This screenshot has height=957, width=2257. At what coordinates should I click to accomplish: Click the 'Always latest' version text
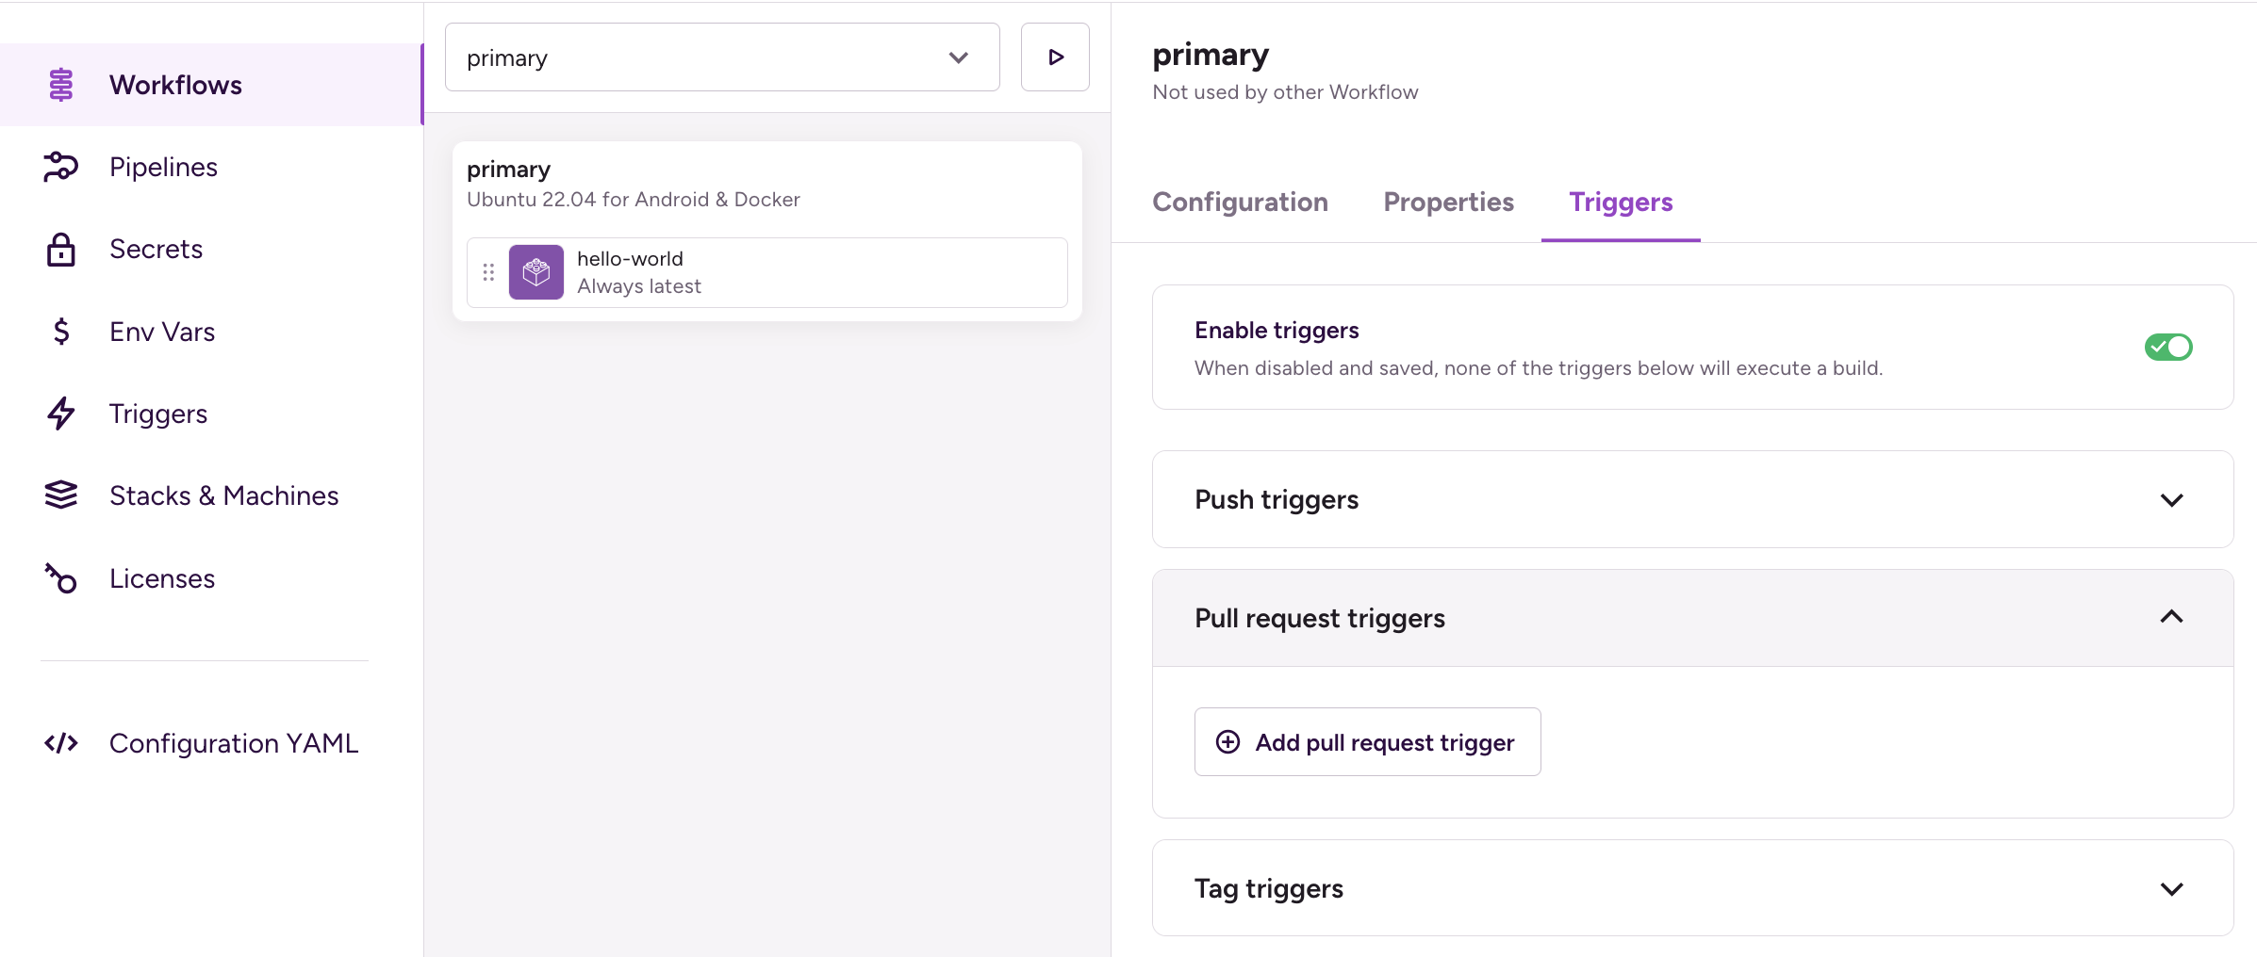(x=639, y=286)
